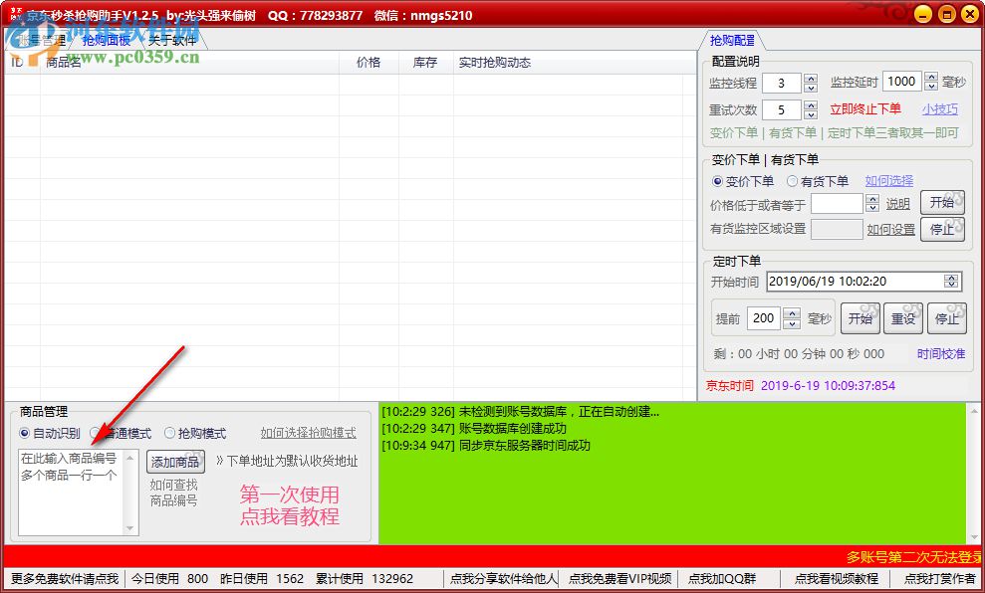Click the app logo icon in the title bar

(14, 13)
